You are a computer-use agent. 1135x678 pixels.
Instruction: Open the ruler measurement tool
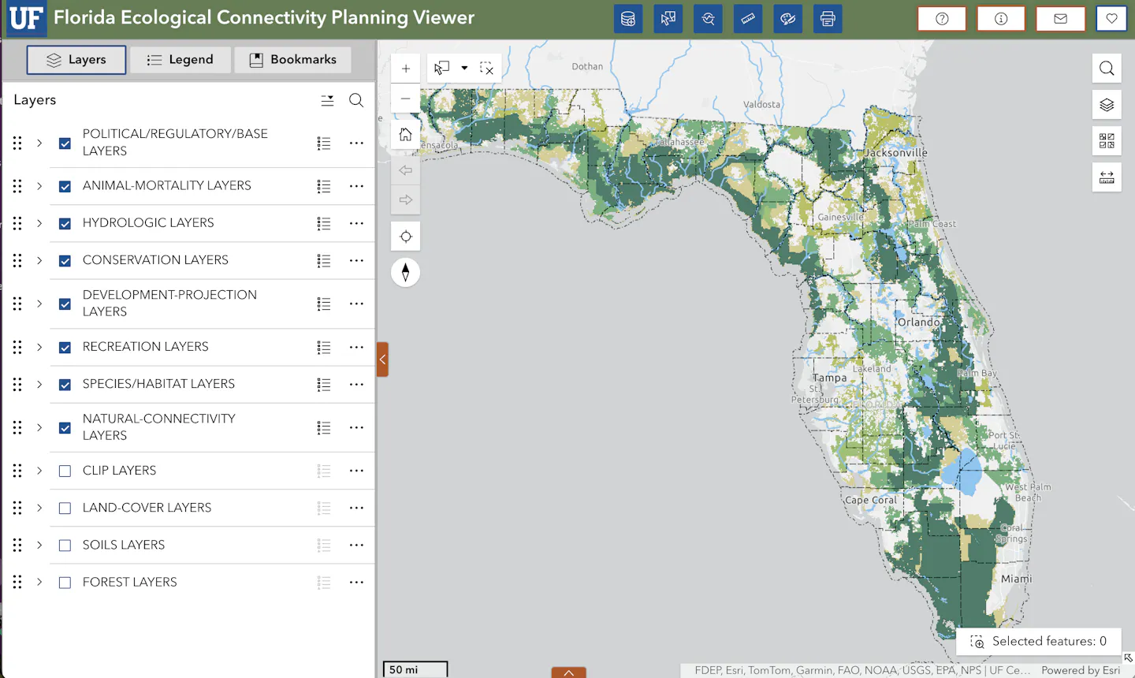coord(748,18)
